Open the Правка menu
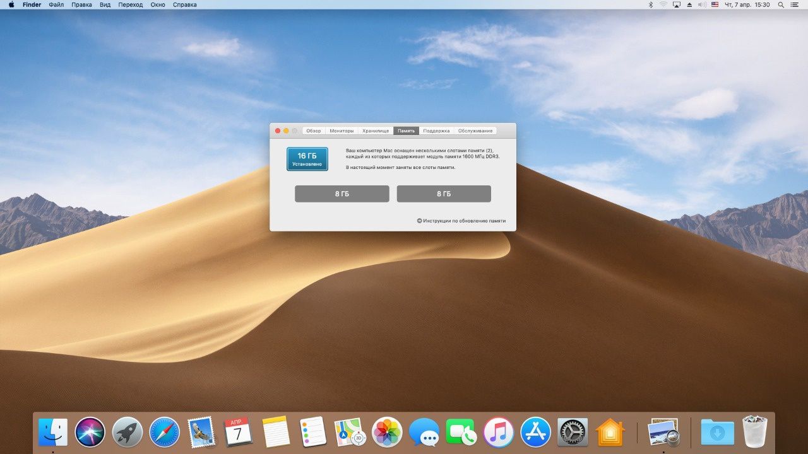The image size is (808, 454). [x=82, y=4]
